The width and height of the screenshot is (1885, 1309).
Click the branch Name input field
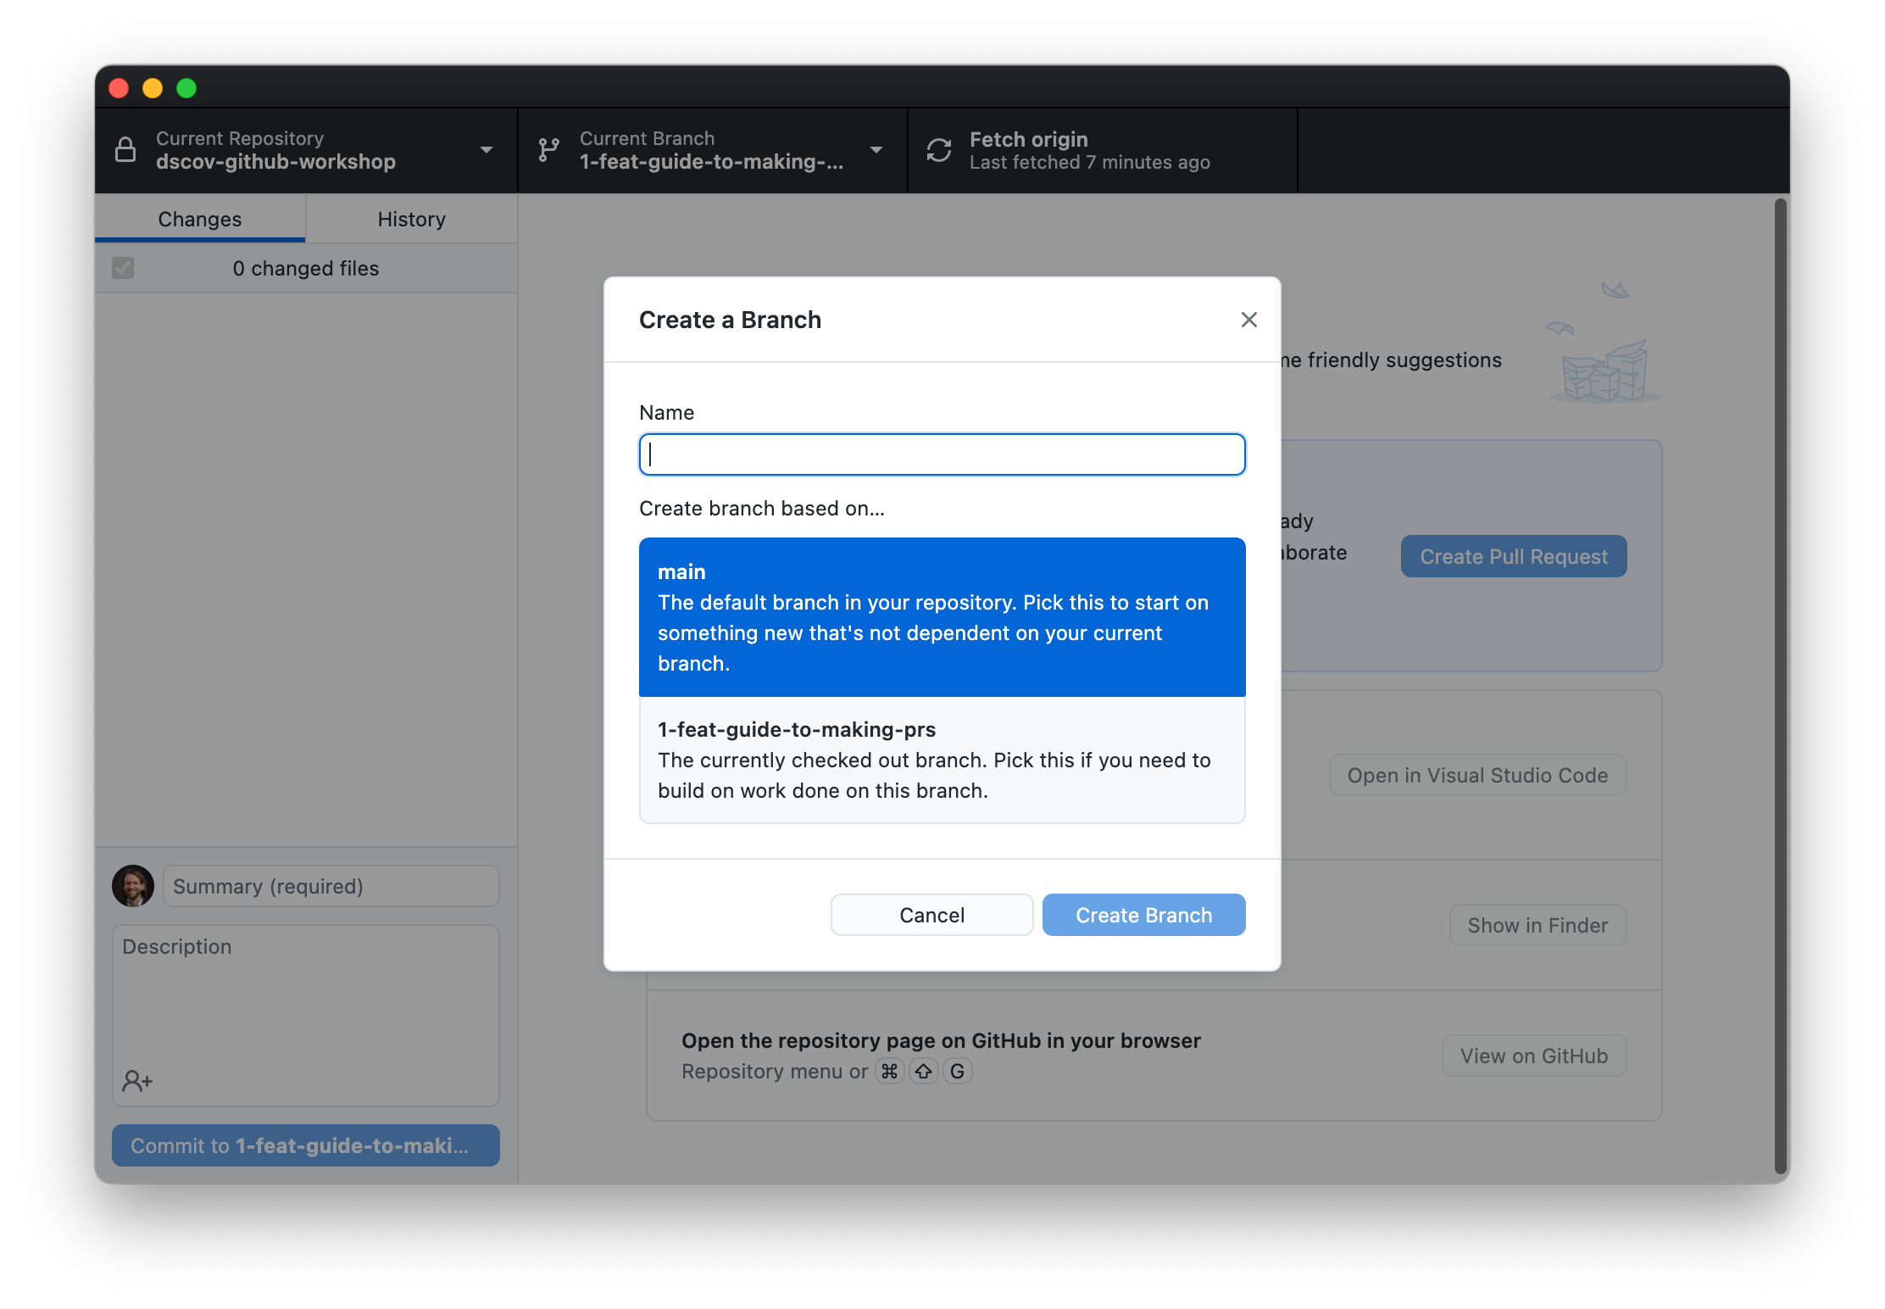(x=942, y=454)
